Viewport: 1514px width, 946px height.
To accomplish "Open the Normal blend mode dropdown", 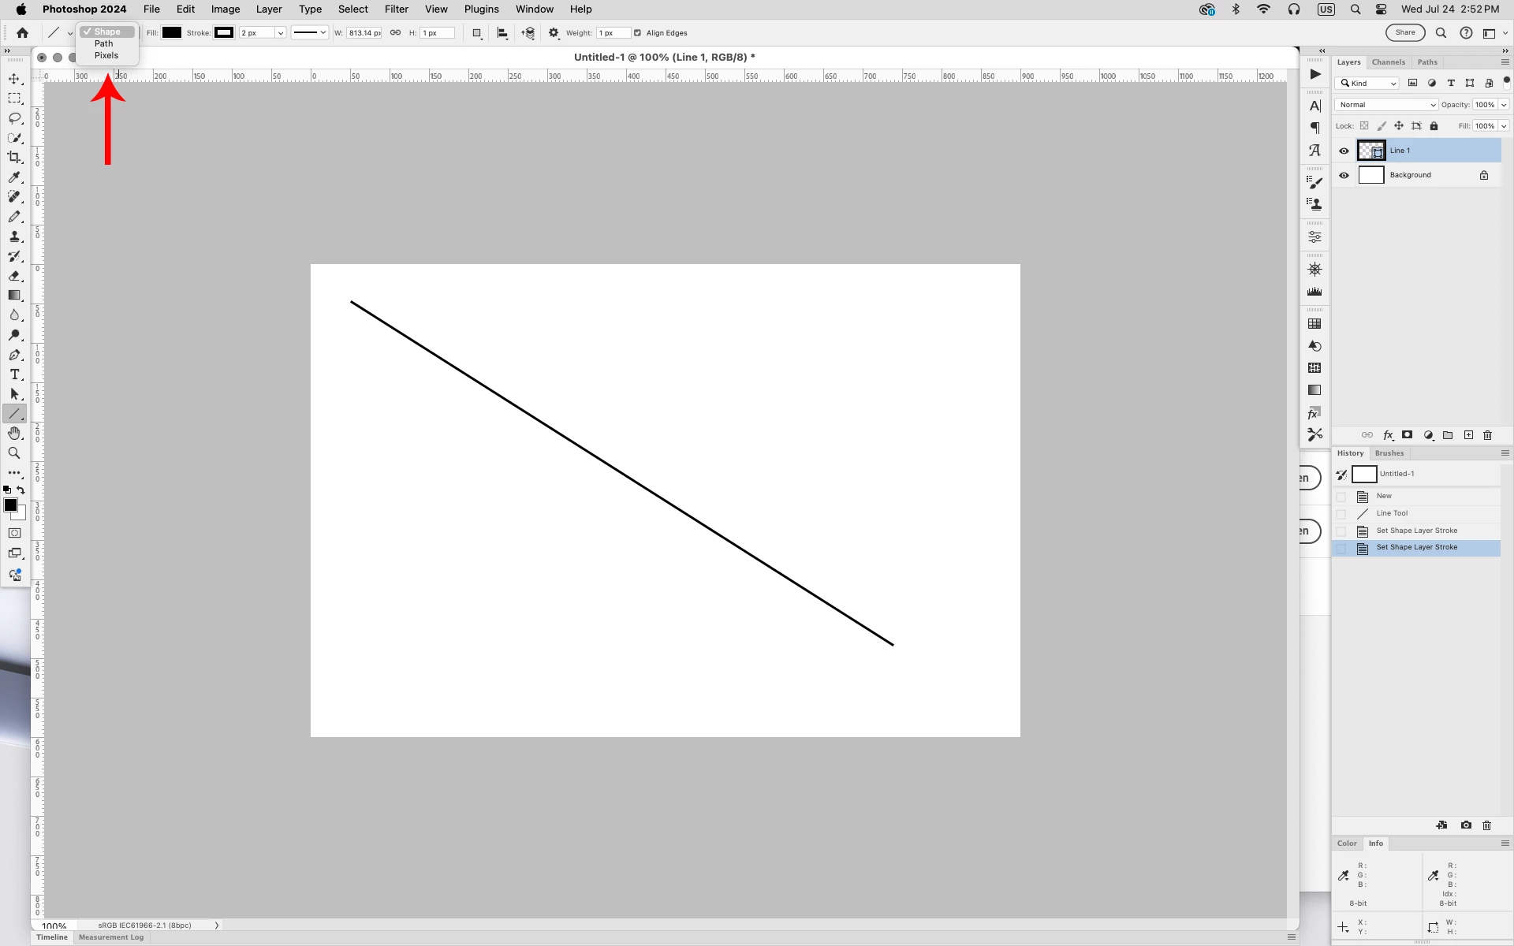I will [1385, 105].
